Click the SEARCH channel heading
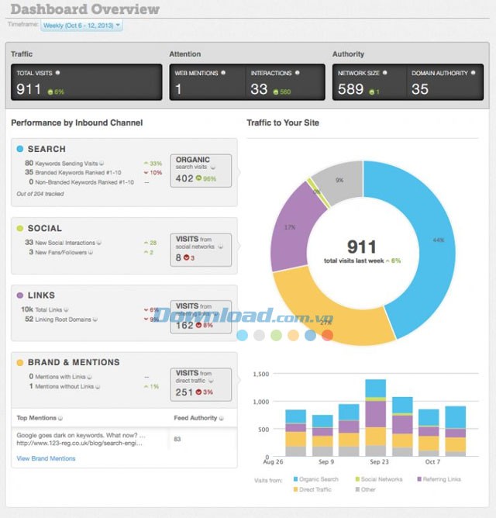 [x=46, y=149]
